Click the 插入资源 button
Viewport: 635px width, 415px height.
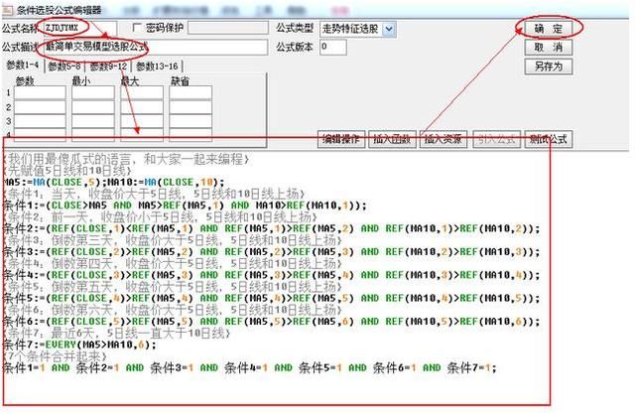click(x=445, y=140)
